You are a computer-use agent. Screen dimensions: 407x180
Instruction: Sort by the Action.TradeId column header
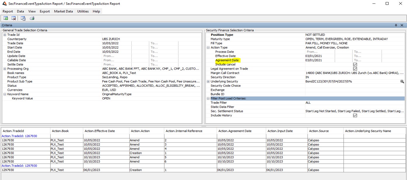pos(26,131)
